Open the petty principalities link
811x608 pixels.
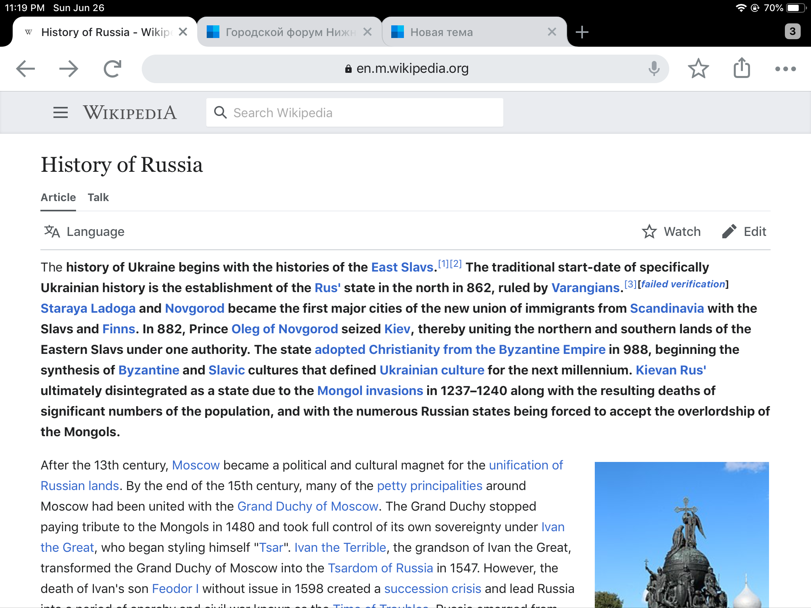pyautogui.click(x=430, y=486)
